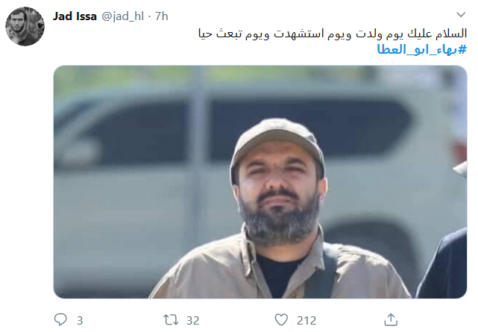Image resolution: width=478 pixels, height=332 pixels.
Task: Open the attached photo of the bearded man
Action: click(260, 182)
